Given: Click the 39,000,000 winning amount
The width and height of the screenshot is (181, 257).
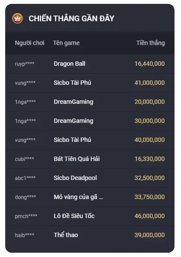Looking at the screenshot, I should [x=149, y=235].
